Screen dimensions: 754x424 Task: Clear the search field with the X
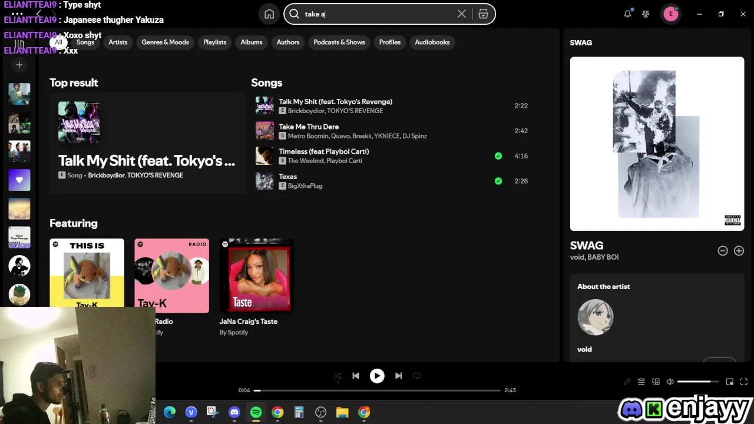(x=462, y=14)
